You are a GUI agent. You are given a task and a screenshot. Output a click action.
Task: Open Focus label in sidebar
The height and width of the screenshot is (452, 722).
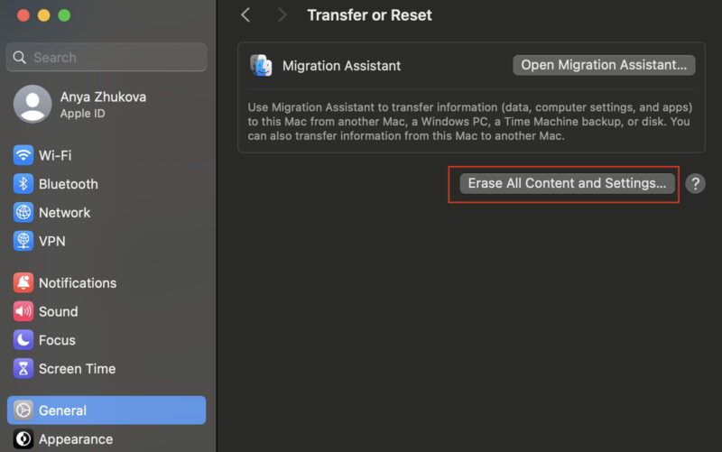pos(57,340)
